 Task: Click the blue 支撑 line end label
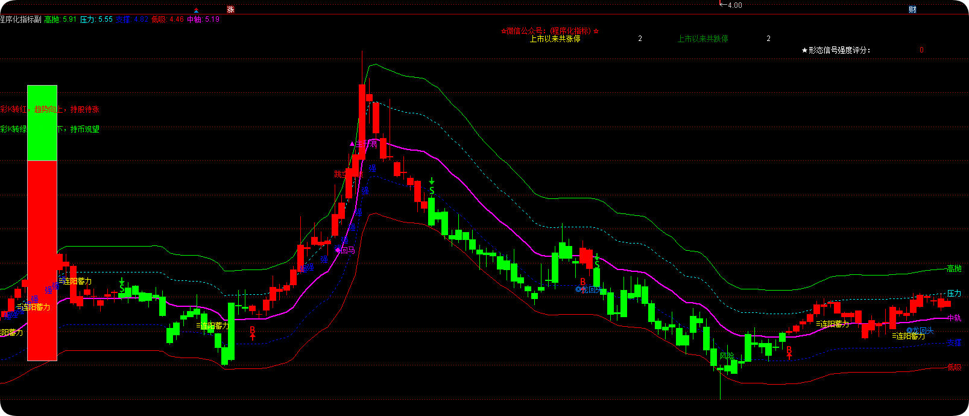point(954,342)
